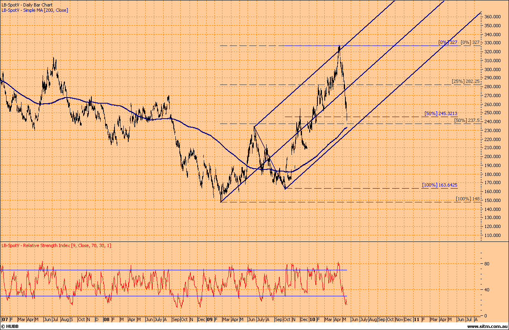Click the 330.000 price axis label
Image resolution: width=509 pixels, height=330 pixels.
pyautogui.click(x=493, y=43)
